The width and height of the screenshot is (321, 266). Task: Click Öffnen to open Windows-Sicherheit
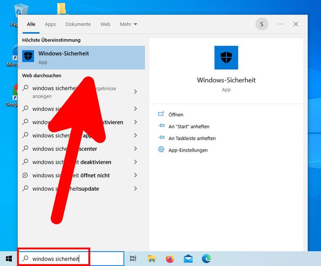tap(176, 114)
